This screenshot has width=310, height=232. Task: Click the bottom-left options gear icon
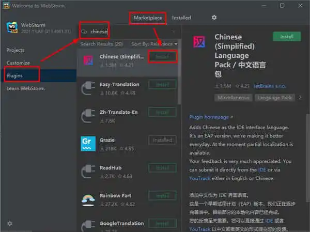(x=9, y=223)
